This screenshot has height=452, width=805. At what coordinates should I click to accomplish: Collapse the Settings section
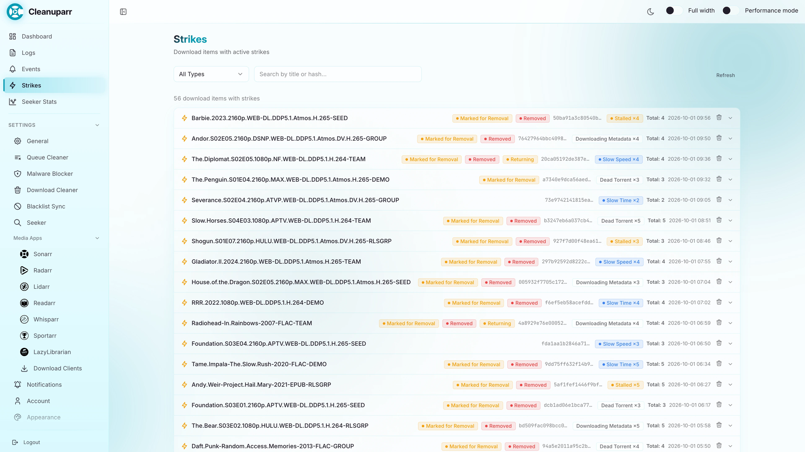[x=97, y=125]
